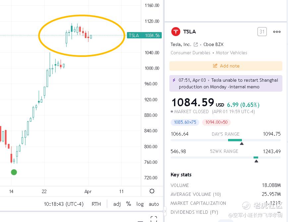Click the fullscreen chart icon
The width and height of the screenshot is (288, 222).
point(154,219)
